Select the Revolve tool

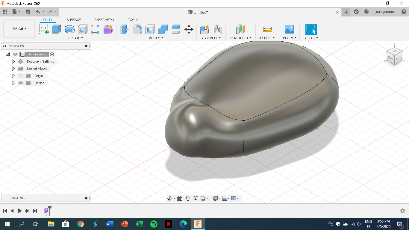(69, 29)
